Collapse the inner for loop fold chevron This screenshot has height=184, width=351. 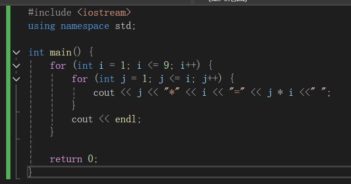pos(16,79)
